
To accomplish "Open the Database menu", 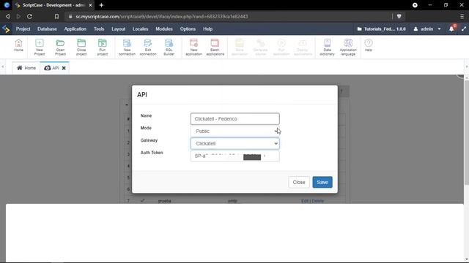I will [47, 29].
